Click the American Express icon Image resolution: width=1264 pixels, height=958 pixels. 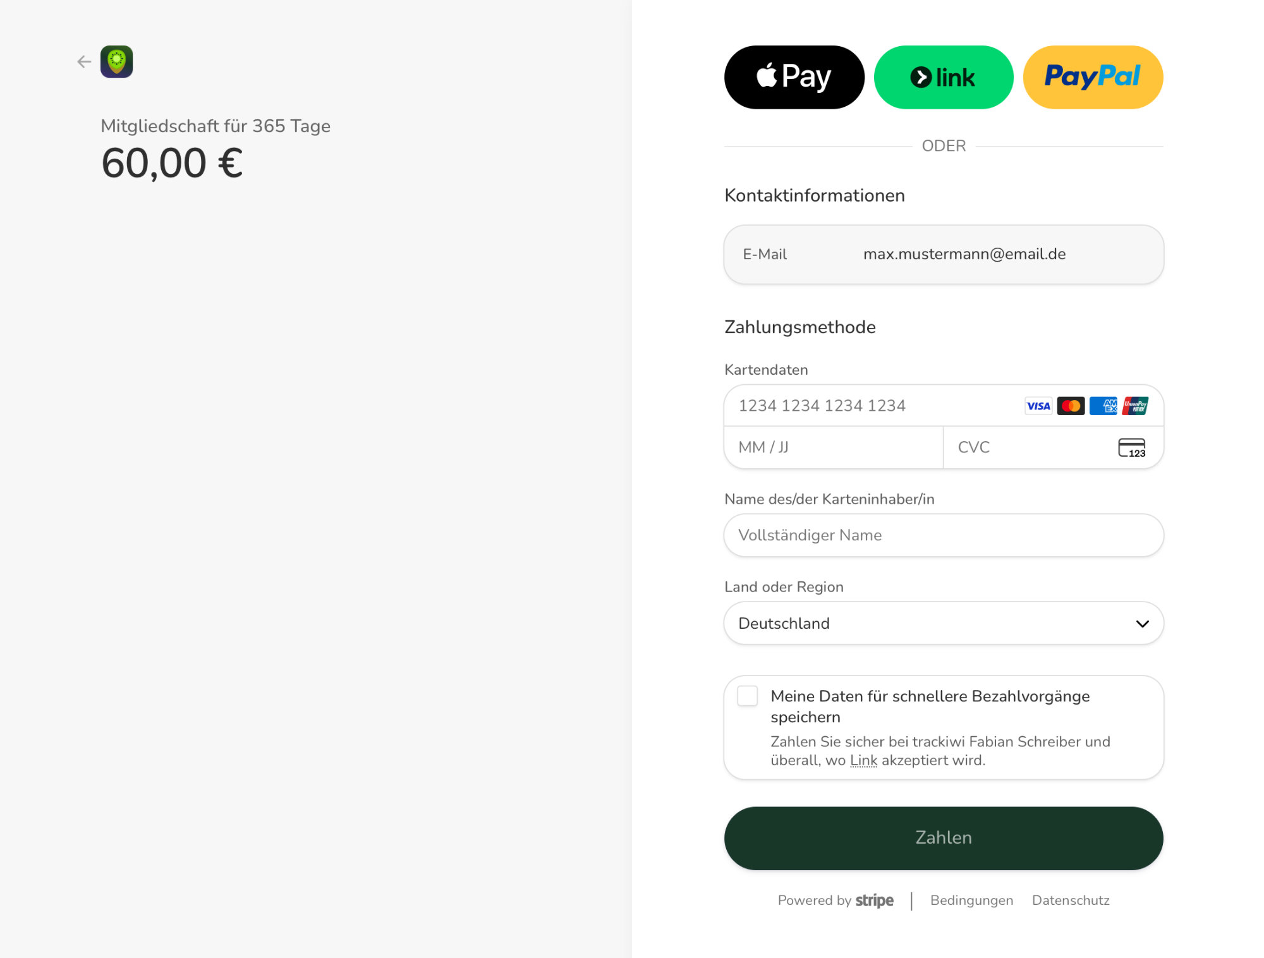[1103, 406]
